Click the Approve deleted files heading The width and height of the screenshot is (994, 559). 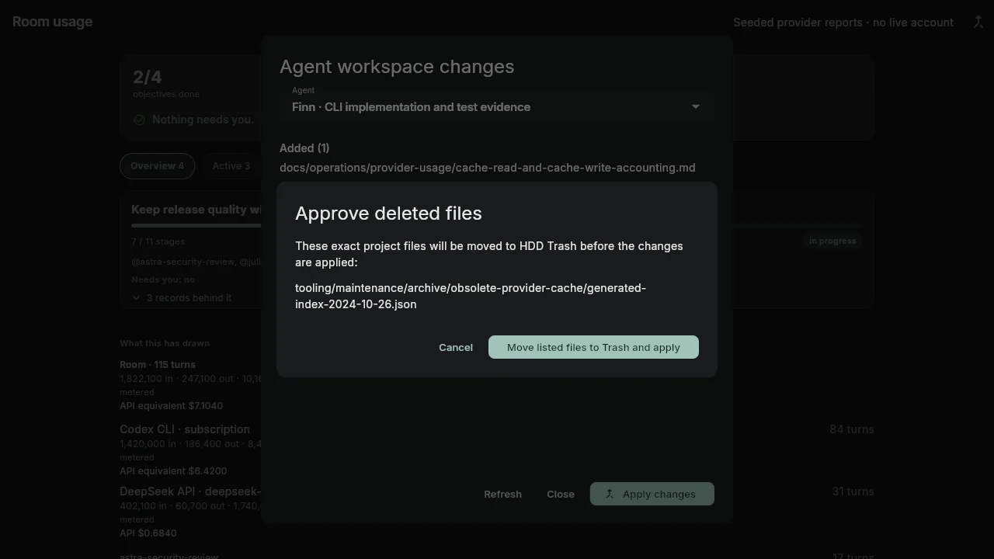388,214
